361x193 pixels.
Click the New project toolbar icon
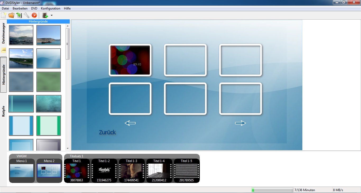coord(4,15)
